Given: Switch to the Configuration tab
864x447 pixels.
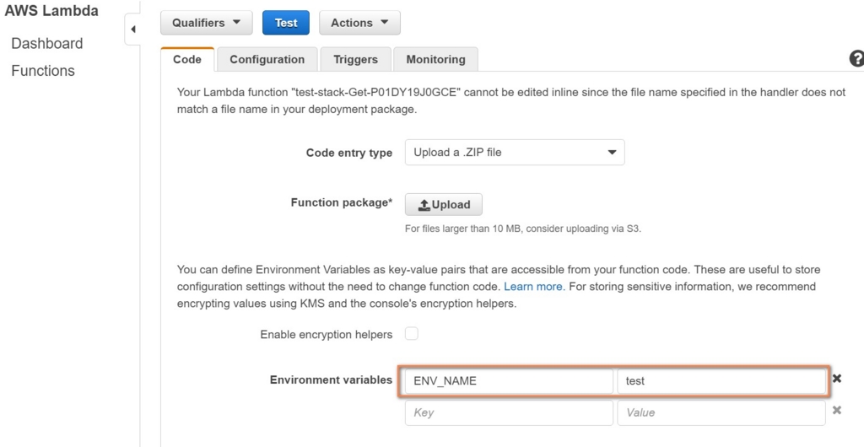Looking at the screenshot, I should click(267, 59).
